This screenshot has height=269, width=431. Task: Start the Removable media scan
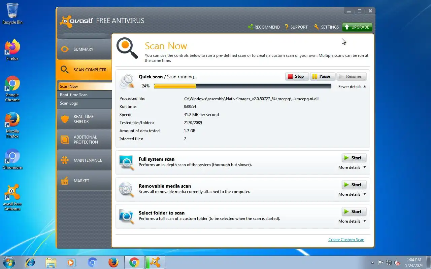pyautogui.click(x=354, y=185)
